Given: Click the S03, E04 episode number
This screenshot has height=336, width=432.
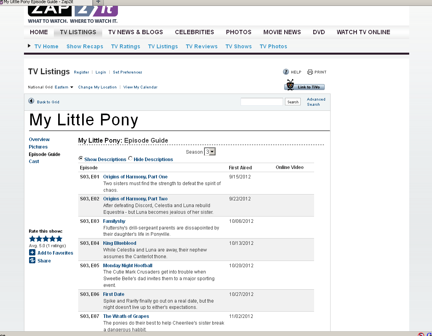Looking at the screenshot, I should coord(90,243).
